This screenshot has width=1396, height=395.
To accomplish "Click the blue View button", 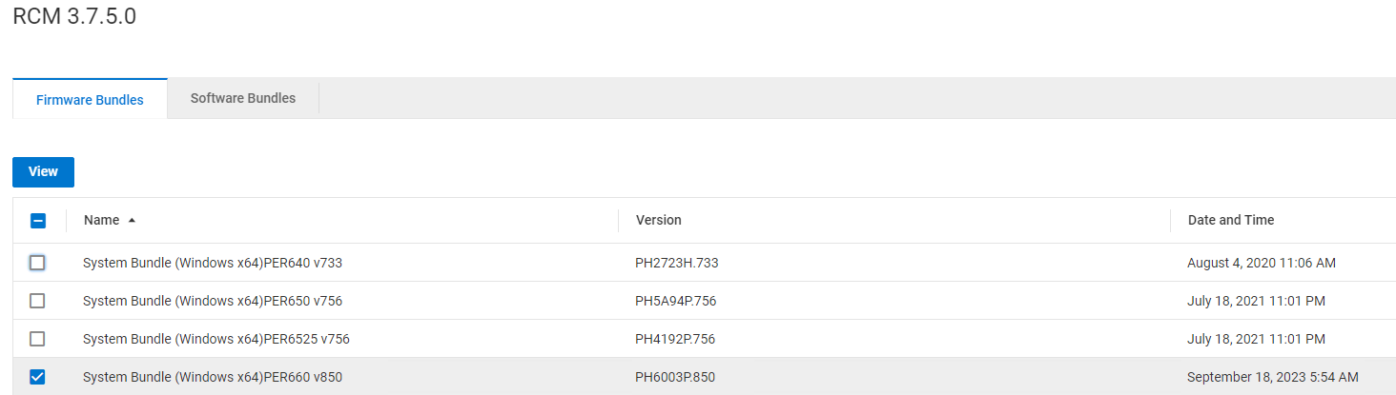I will [x=43, y=172].
